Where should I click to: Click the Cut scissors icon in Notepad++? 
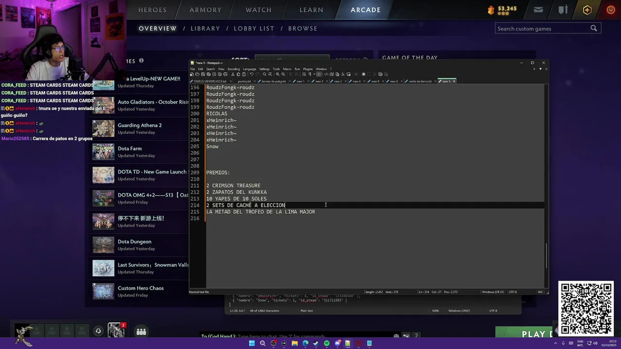[233, 74]
